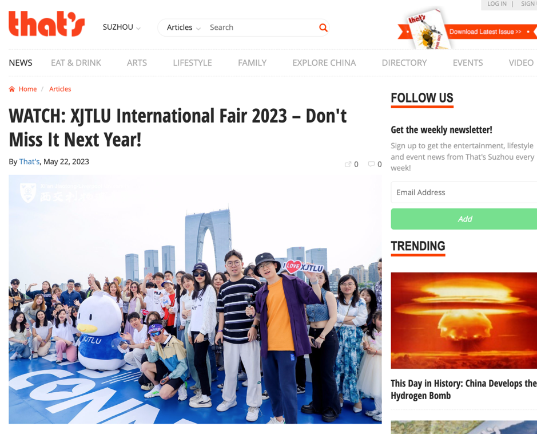Click the comment bubble icon
Viewport: 537px width, 434px height.
pos(371,164)
